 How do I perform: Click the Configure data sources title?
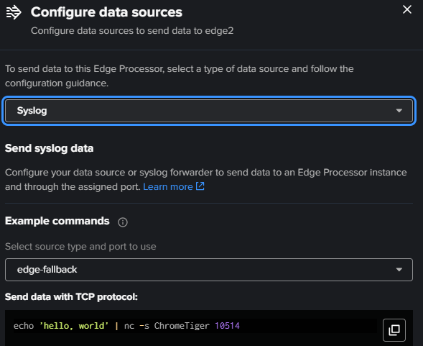(x=106, y=12)
